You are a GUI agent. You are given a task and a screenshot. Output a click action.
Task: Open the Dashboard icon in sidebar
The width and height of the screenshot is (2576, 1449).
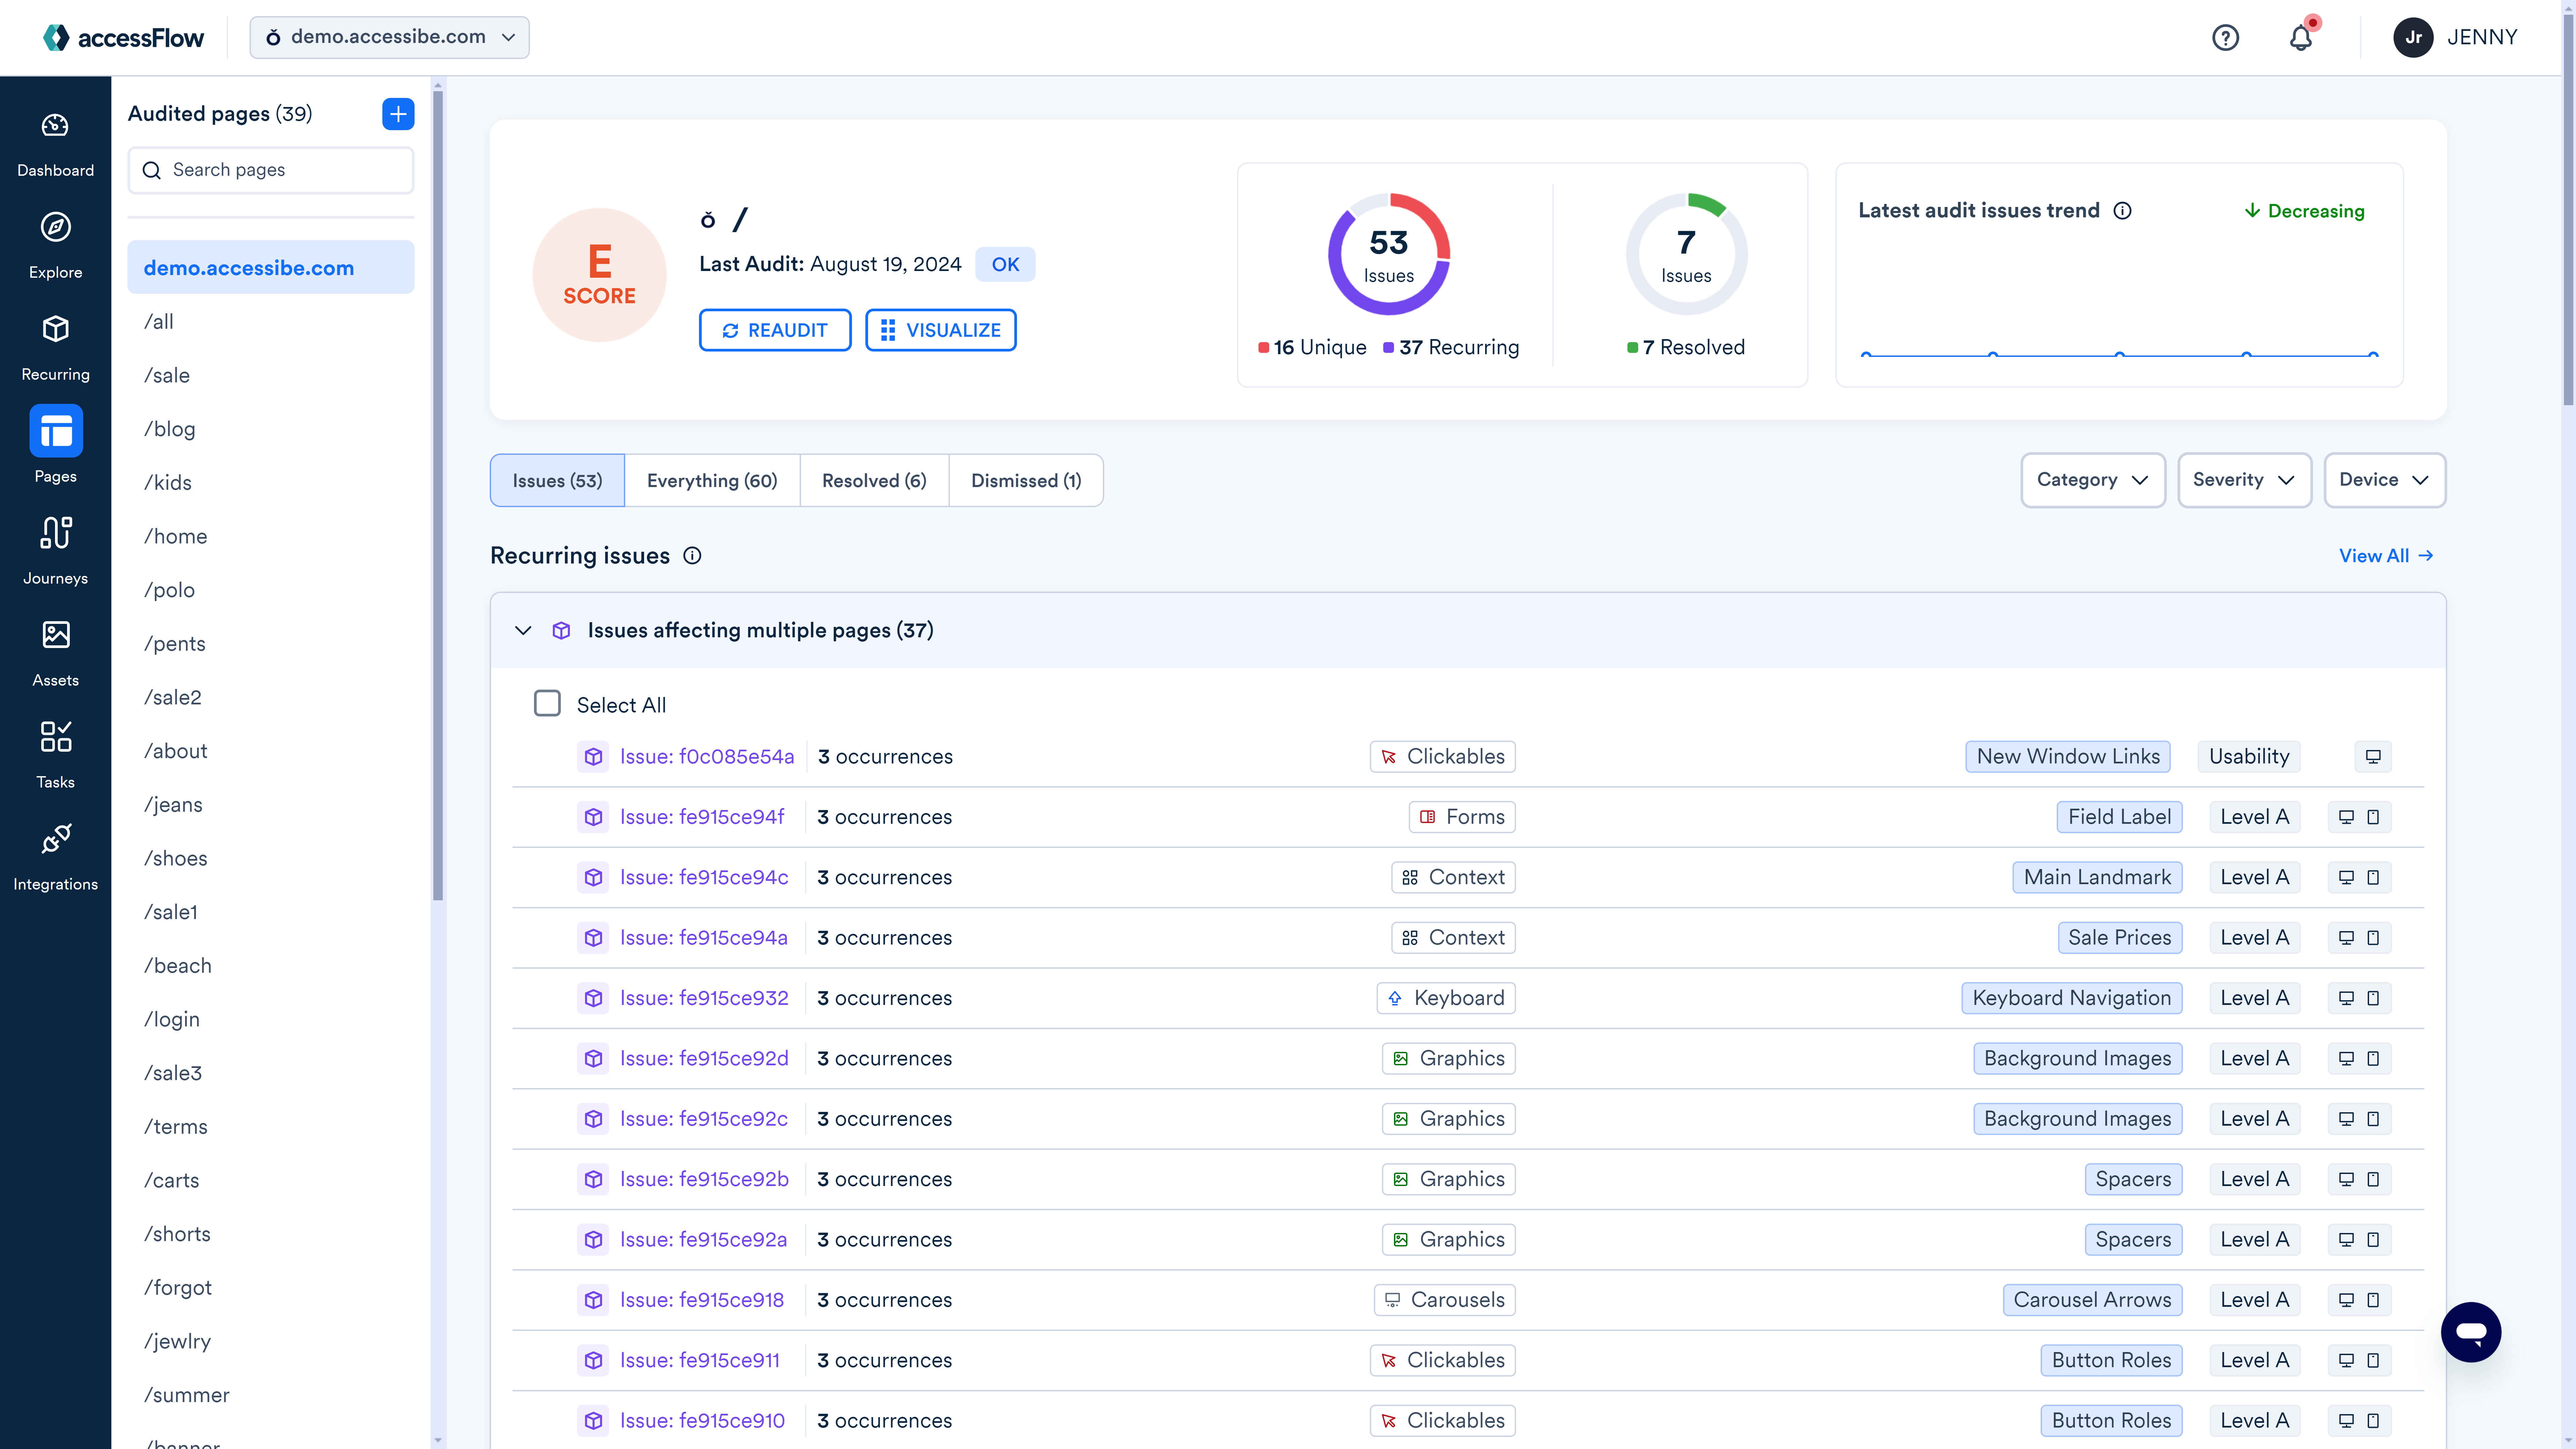click(x=55, y=126)
